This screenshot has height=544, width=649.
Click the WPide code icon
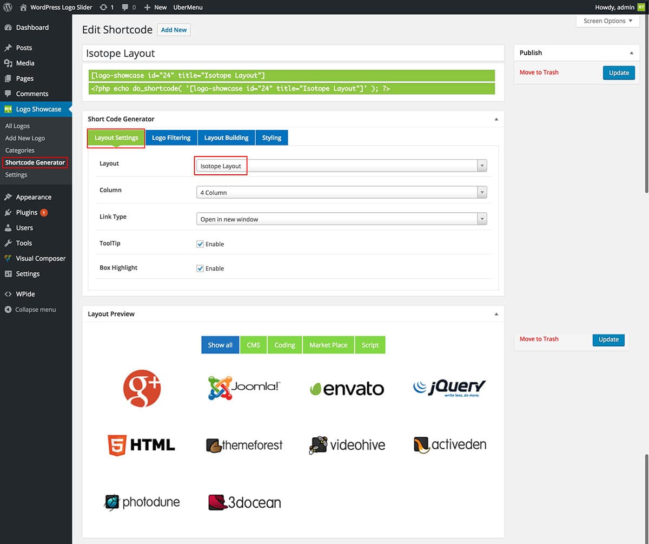coord(8,294)
